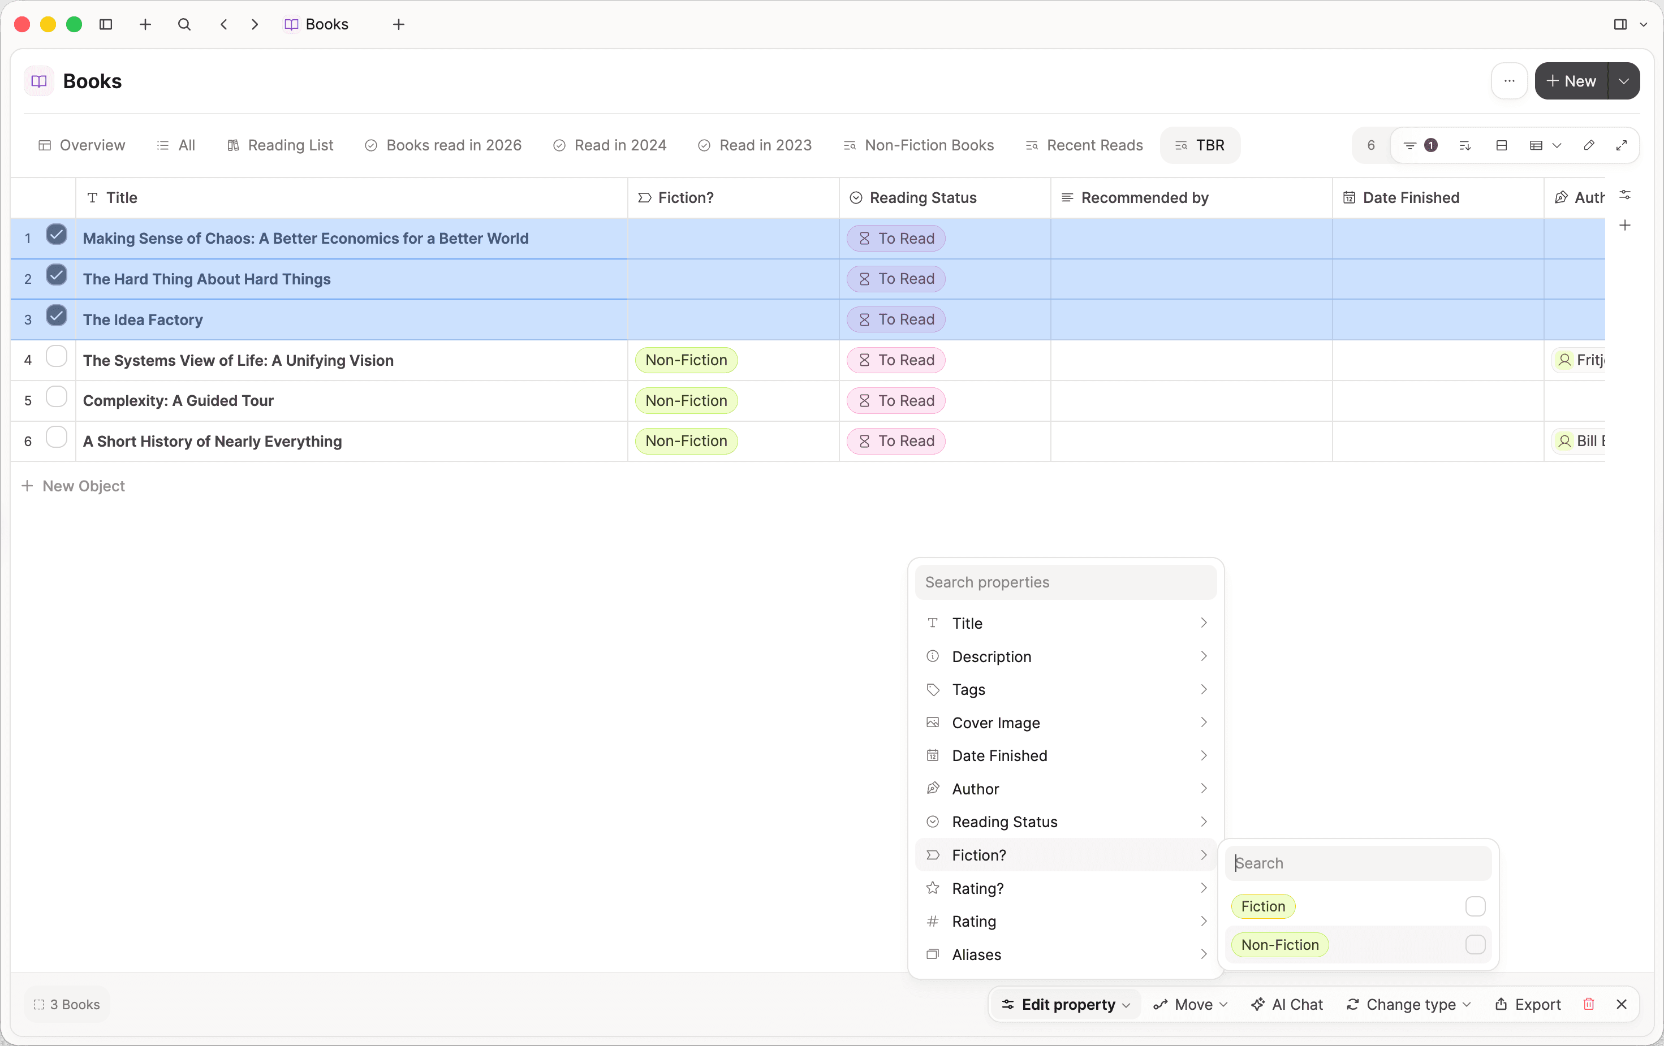Open the filter icon with badge 1

point(1420,145)
